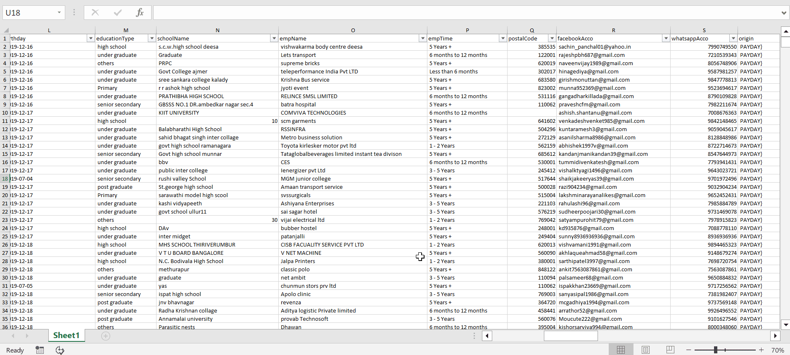Select postal code cell 385535
This screenshot has width=790, height=355.
click(x=532, y=47)
